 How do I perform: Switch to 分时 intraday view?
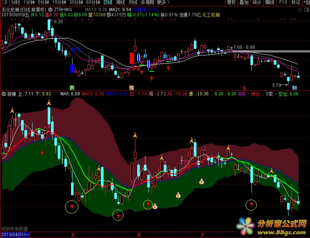click(x=15, y=2)
